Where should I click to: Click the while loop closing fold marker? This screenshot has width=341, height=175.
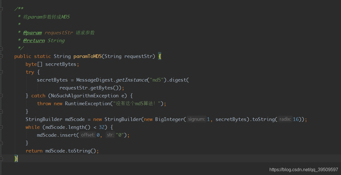tap(1, 143)
